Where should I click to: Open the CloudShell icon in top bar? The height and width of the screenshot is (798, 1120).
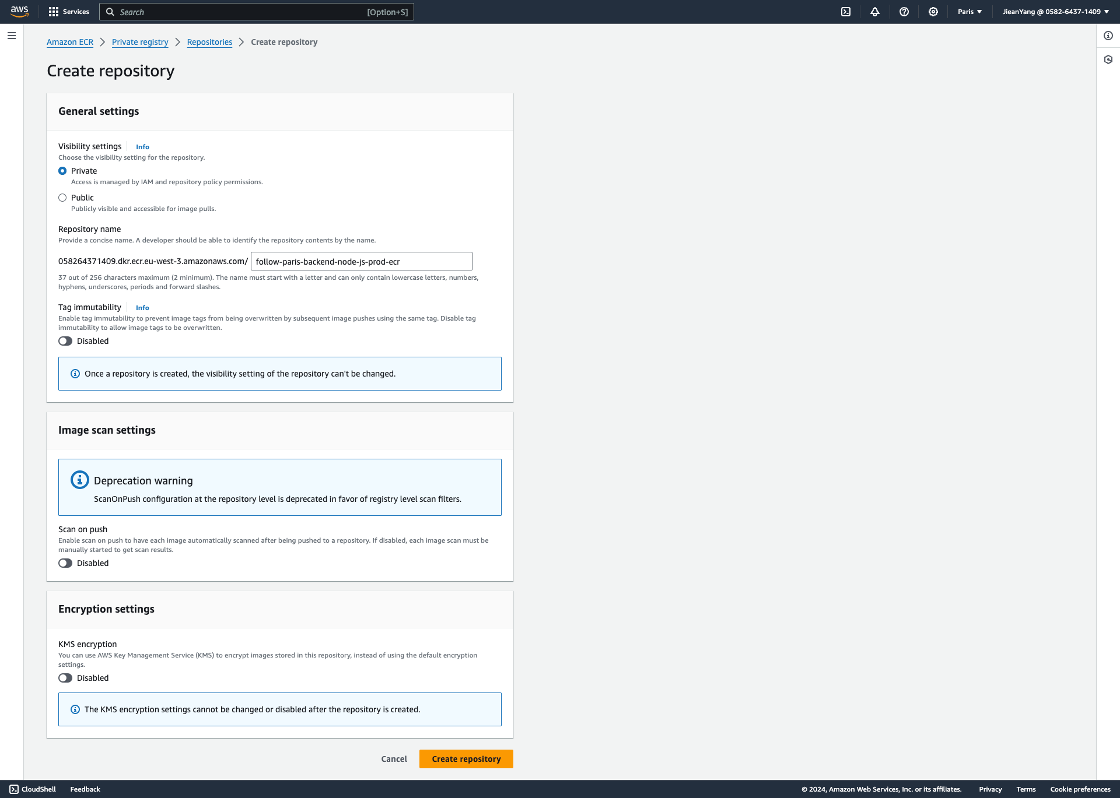coord(846,12)
